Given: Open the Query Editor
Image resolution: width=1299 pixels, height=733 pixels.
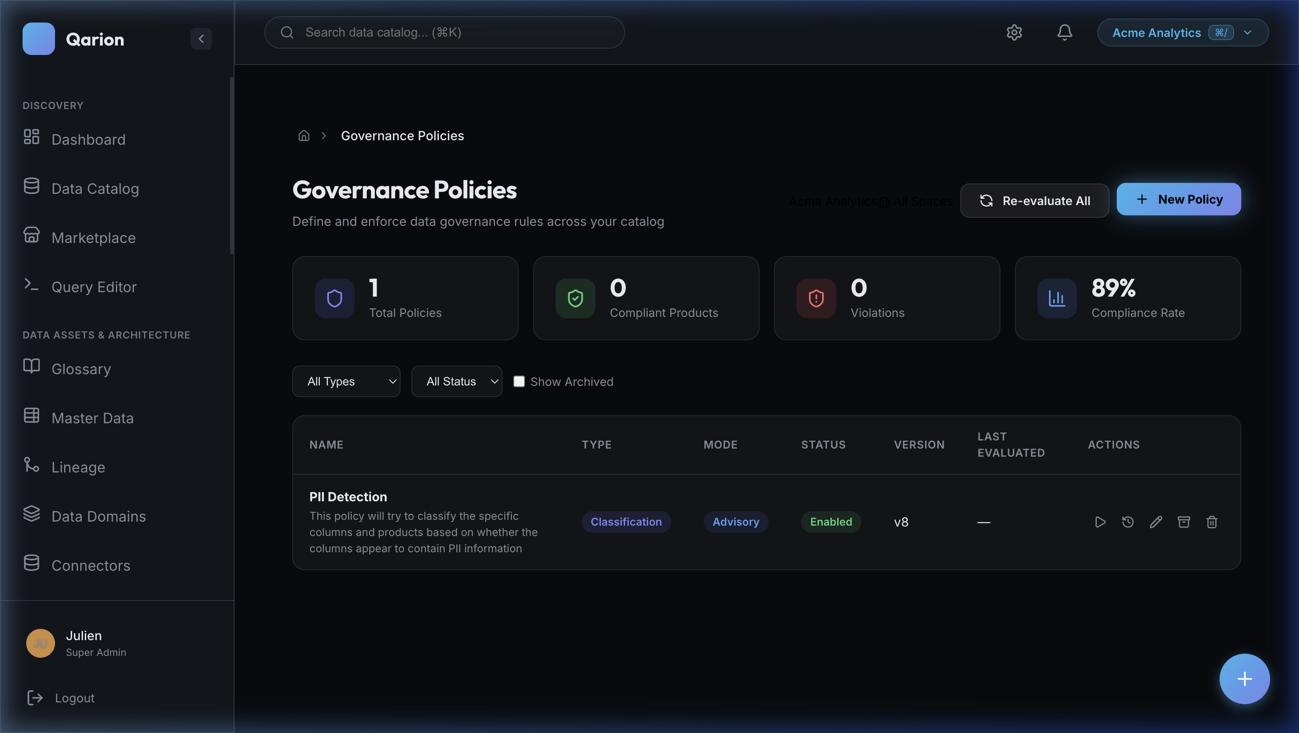Looking at the screenshot, I should (94, 286).
